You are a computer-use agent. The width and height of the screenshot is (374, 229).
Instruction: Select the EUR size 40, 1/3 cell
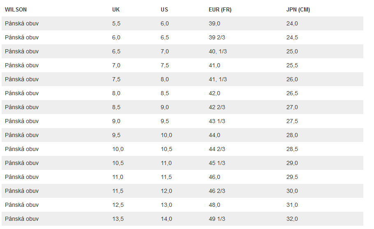pyautogui.click(x=218, y=51)
